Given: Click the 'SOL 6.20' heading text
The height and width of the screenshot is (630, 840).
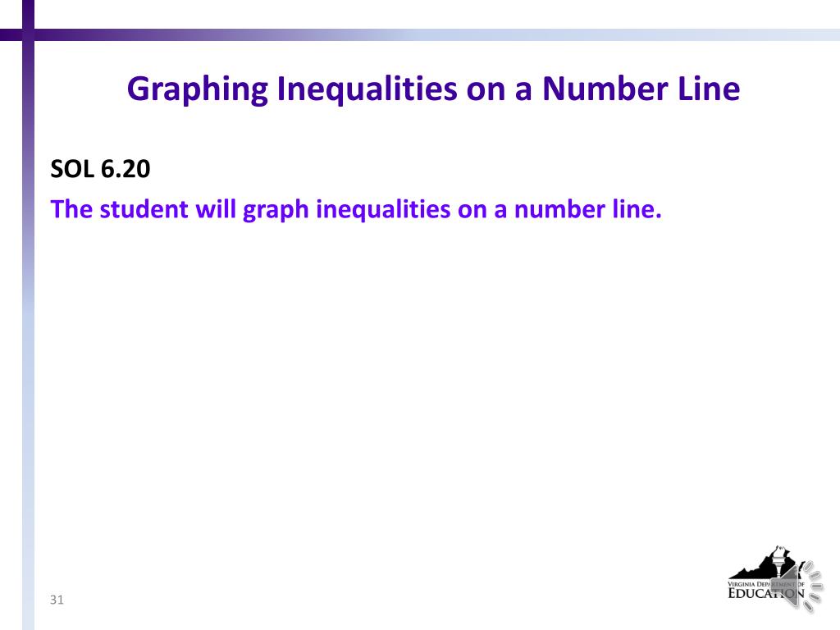Looking at the screenshot, I should coord(100,169).
